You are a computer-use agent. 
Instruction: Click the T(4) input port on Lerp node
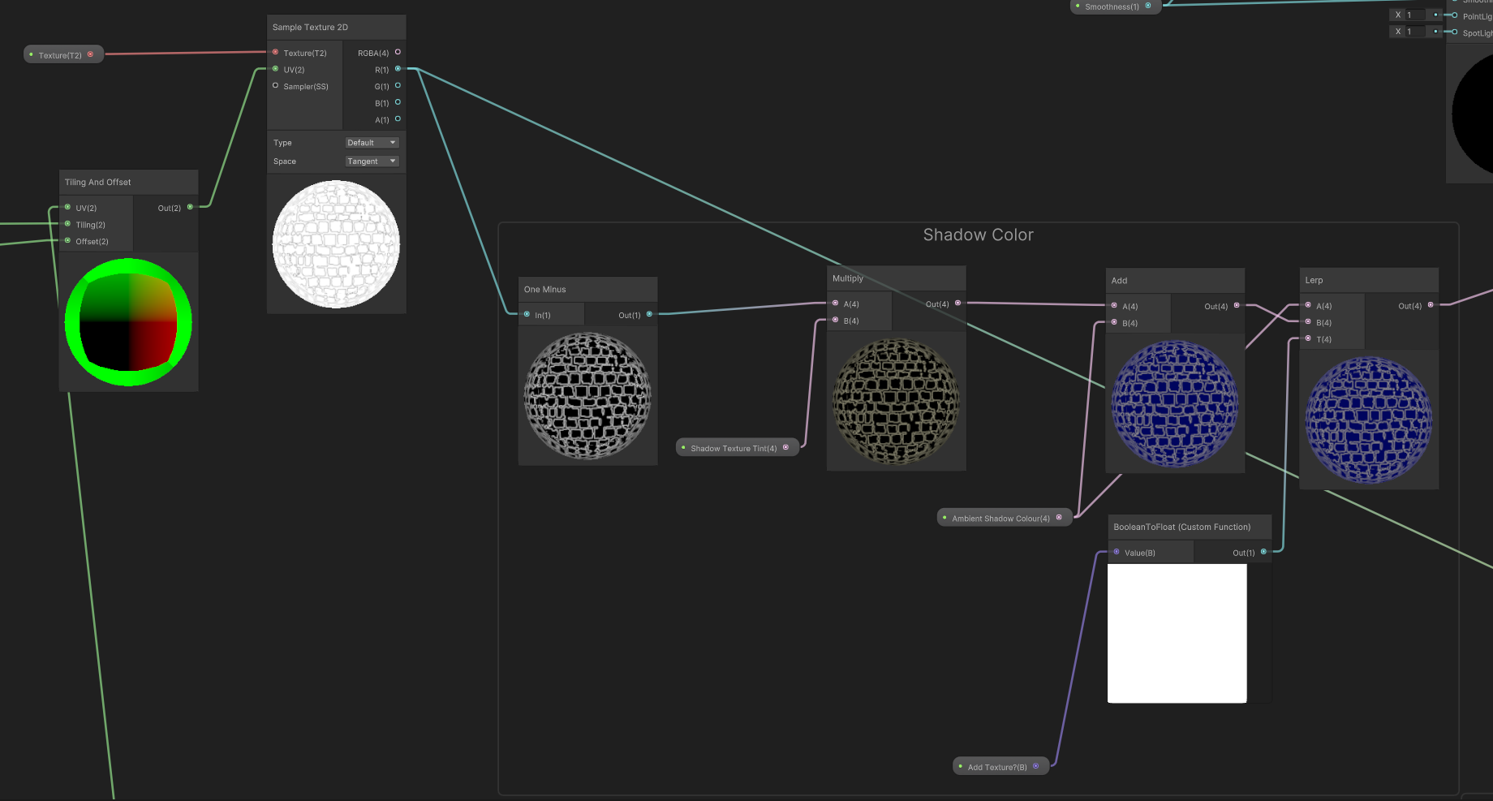pos(1308,339)
